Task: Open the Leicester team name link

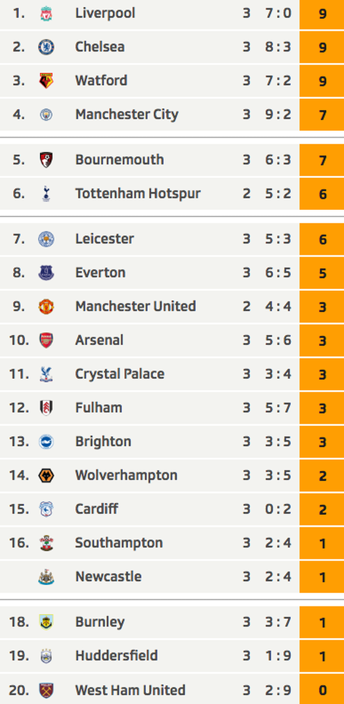Action: coord(105,238)
